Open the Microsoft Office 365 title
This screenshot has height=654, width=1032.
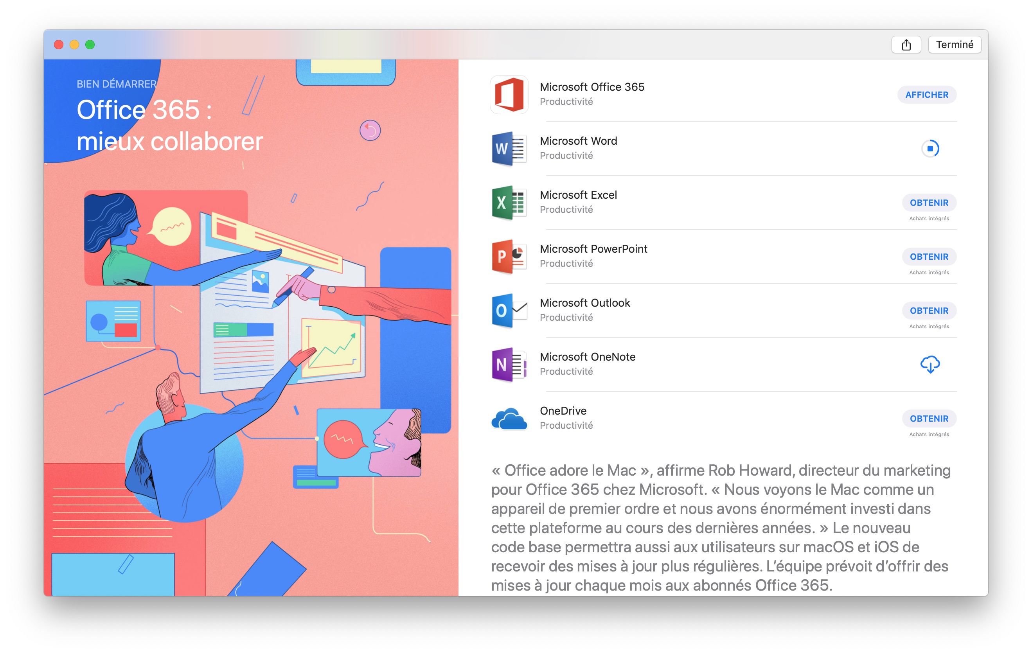click(x=592, y=87)
